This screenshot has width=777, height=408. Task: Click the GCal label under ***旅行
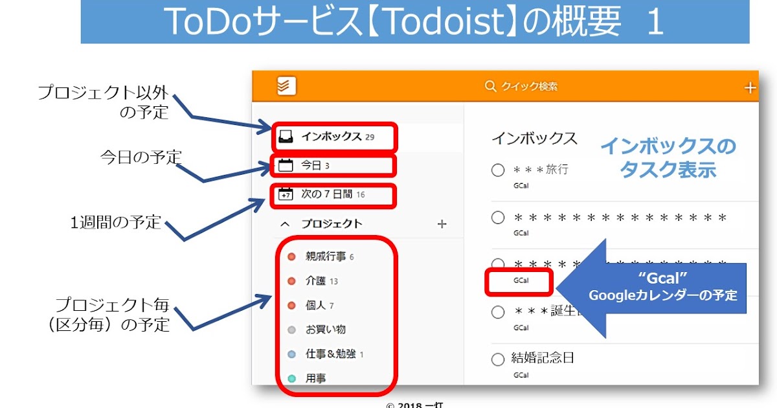(521, 186)
